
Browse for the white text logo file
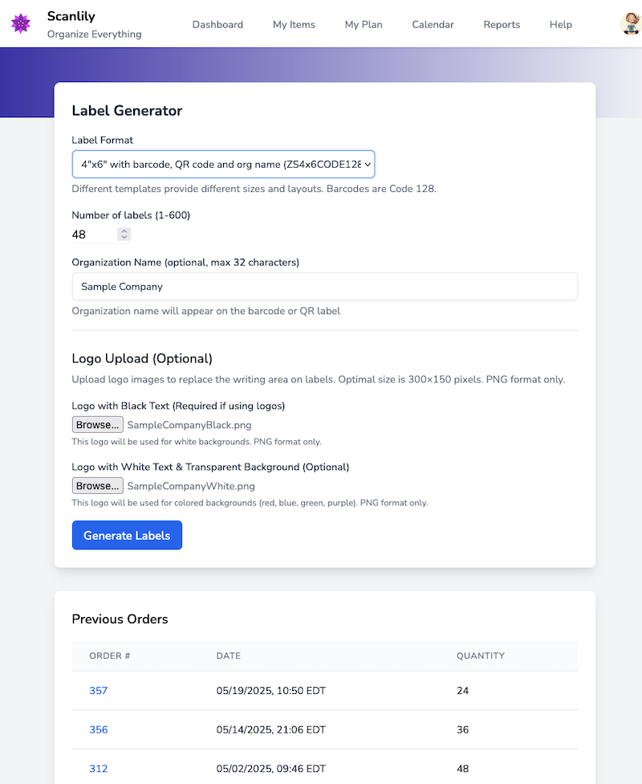tap(97, 485)
